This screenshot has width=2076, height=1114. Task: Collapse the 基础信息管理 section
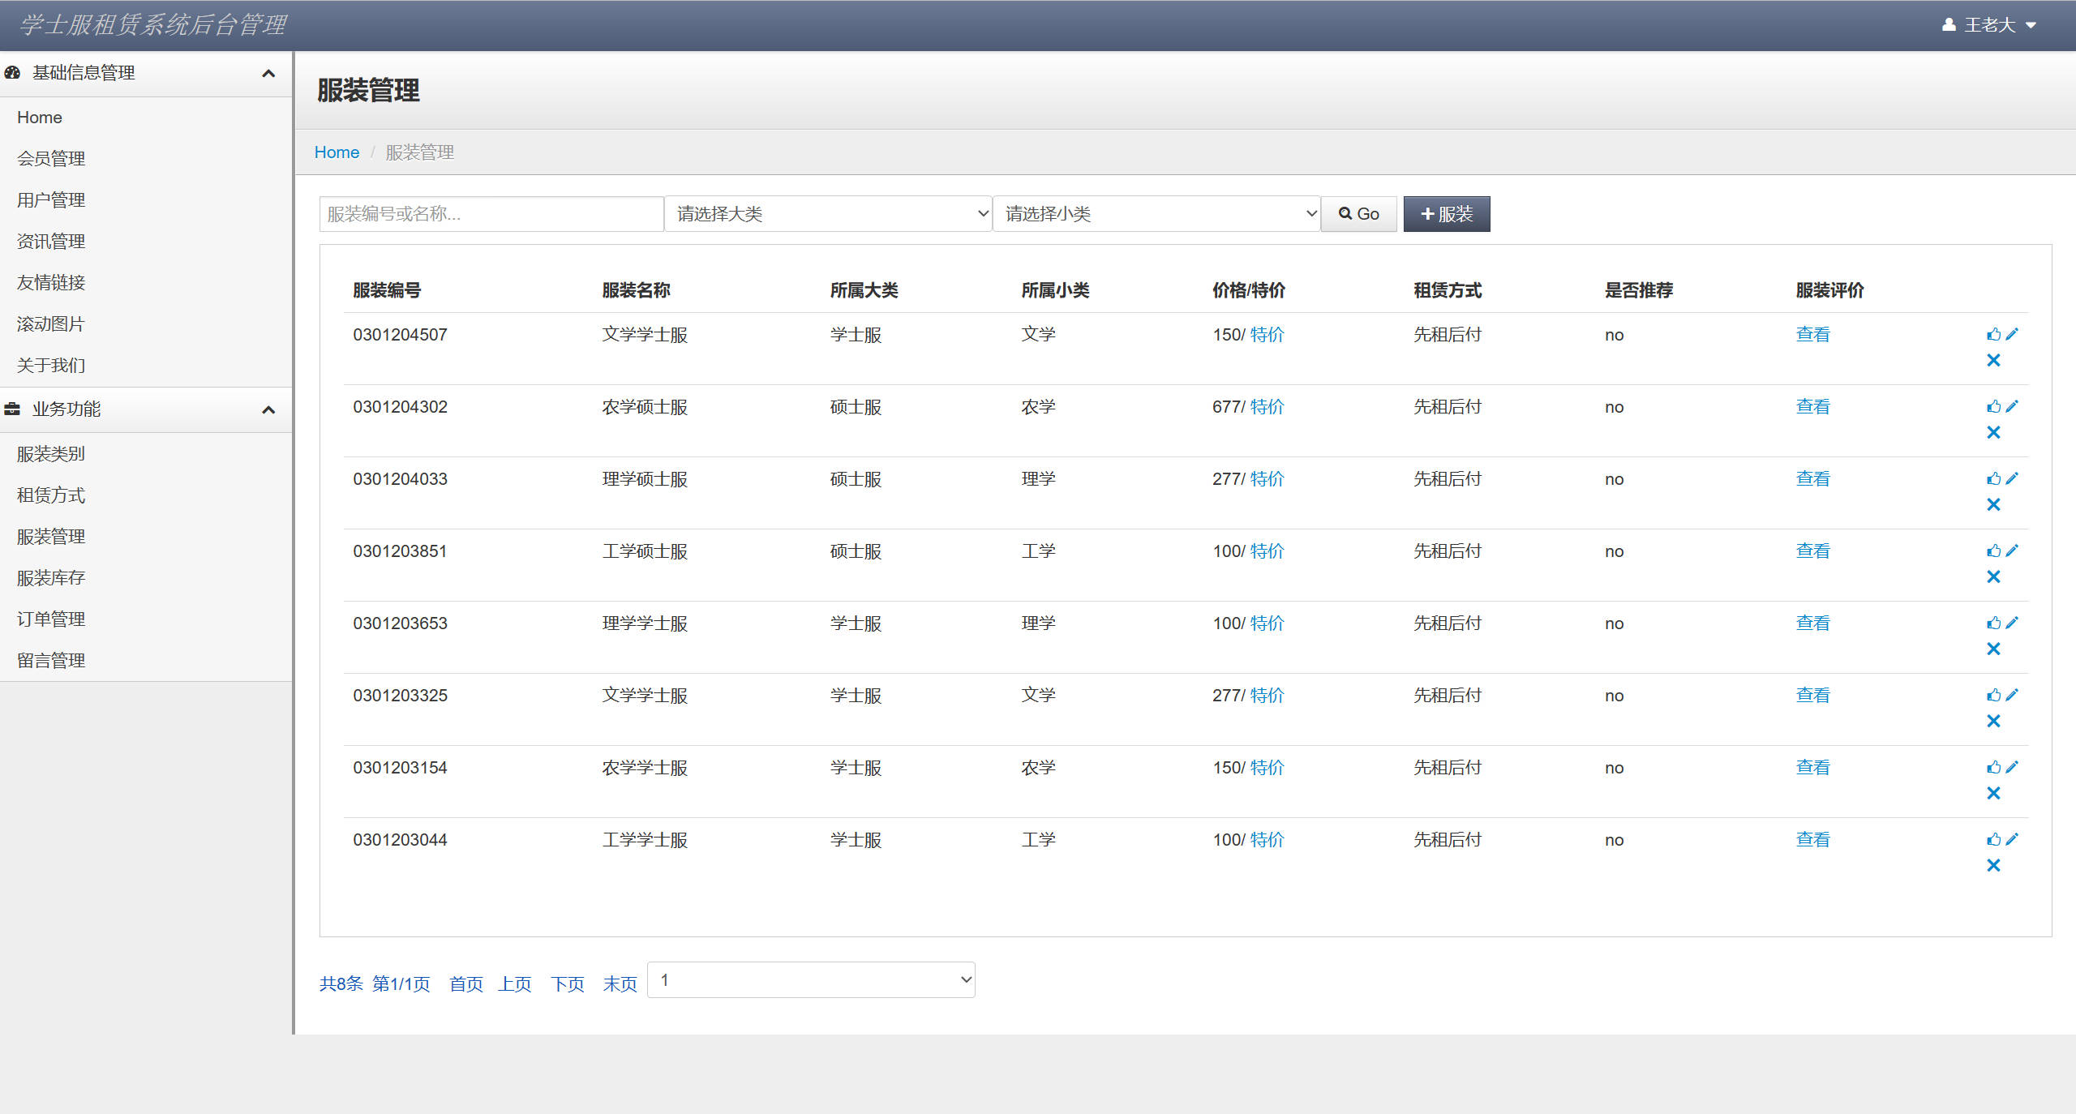(268, 73)
